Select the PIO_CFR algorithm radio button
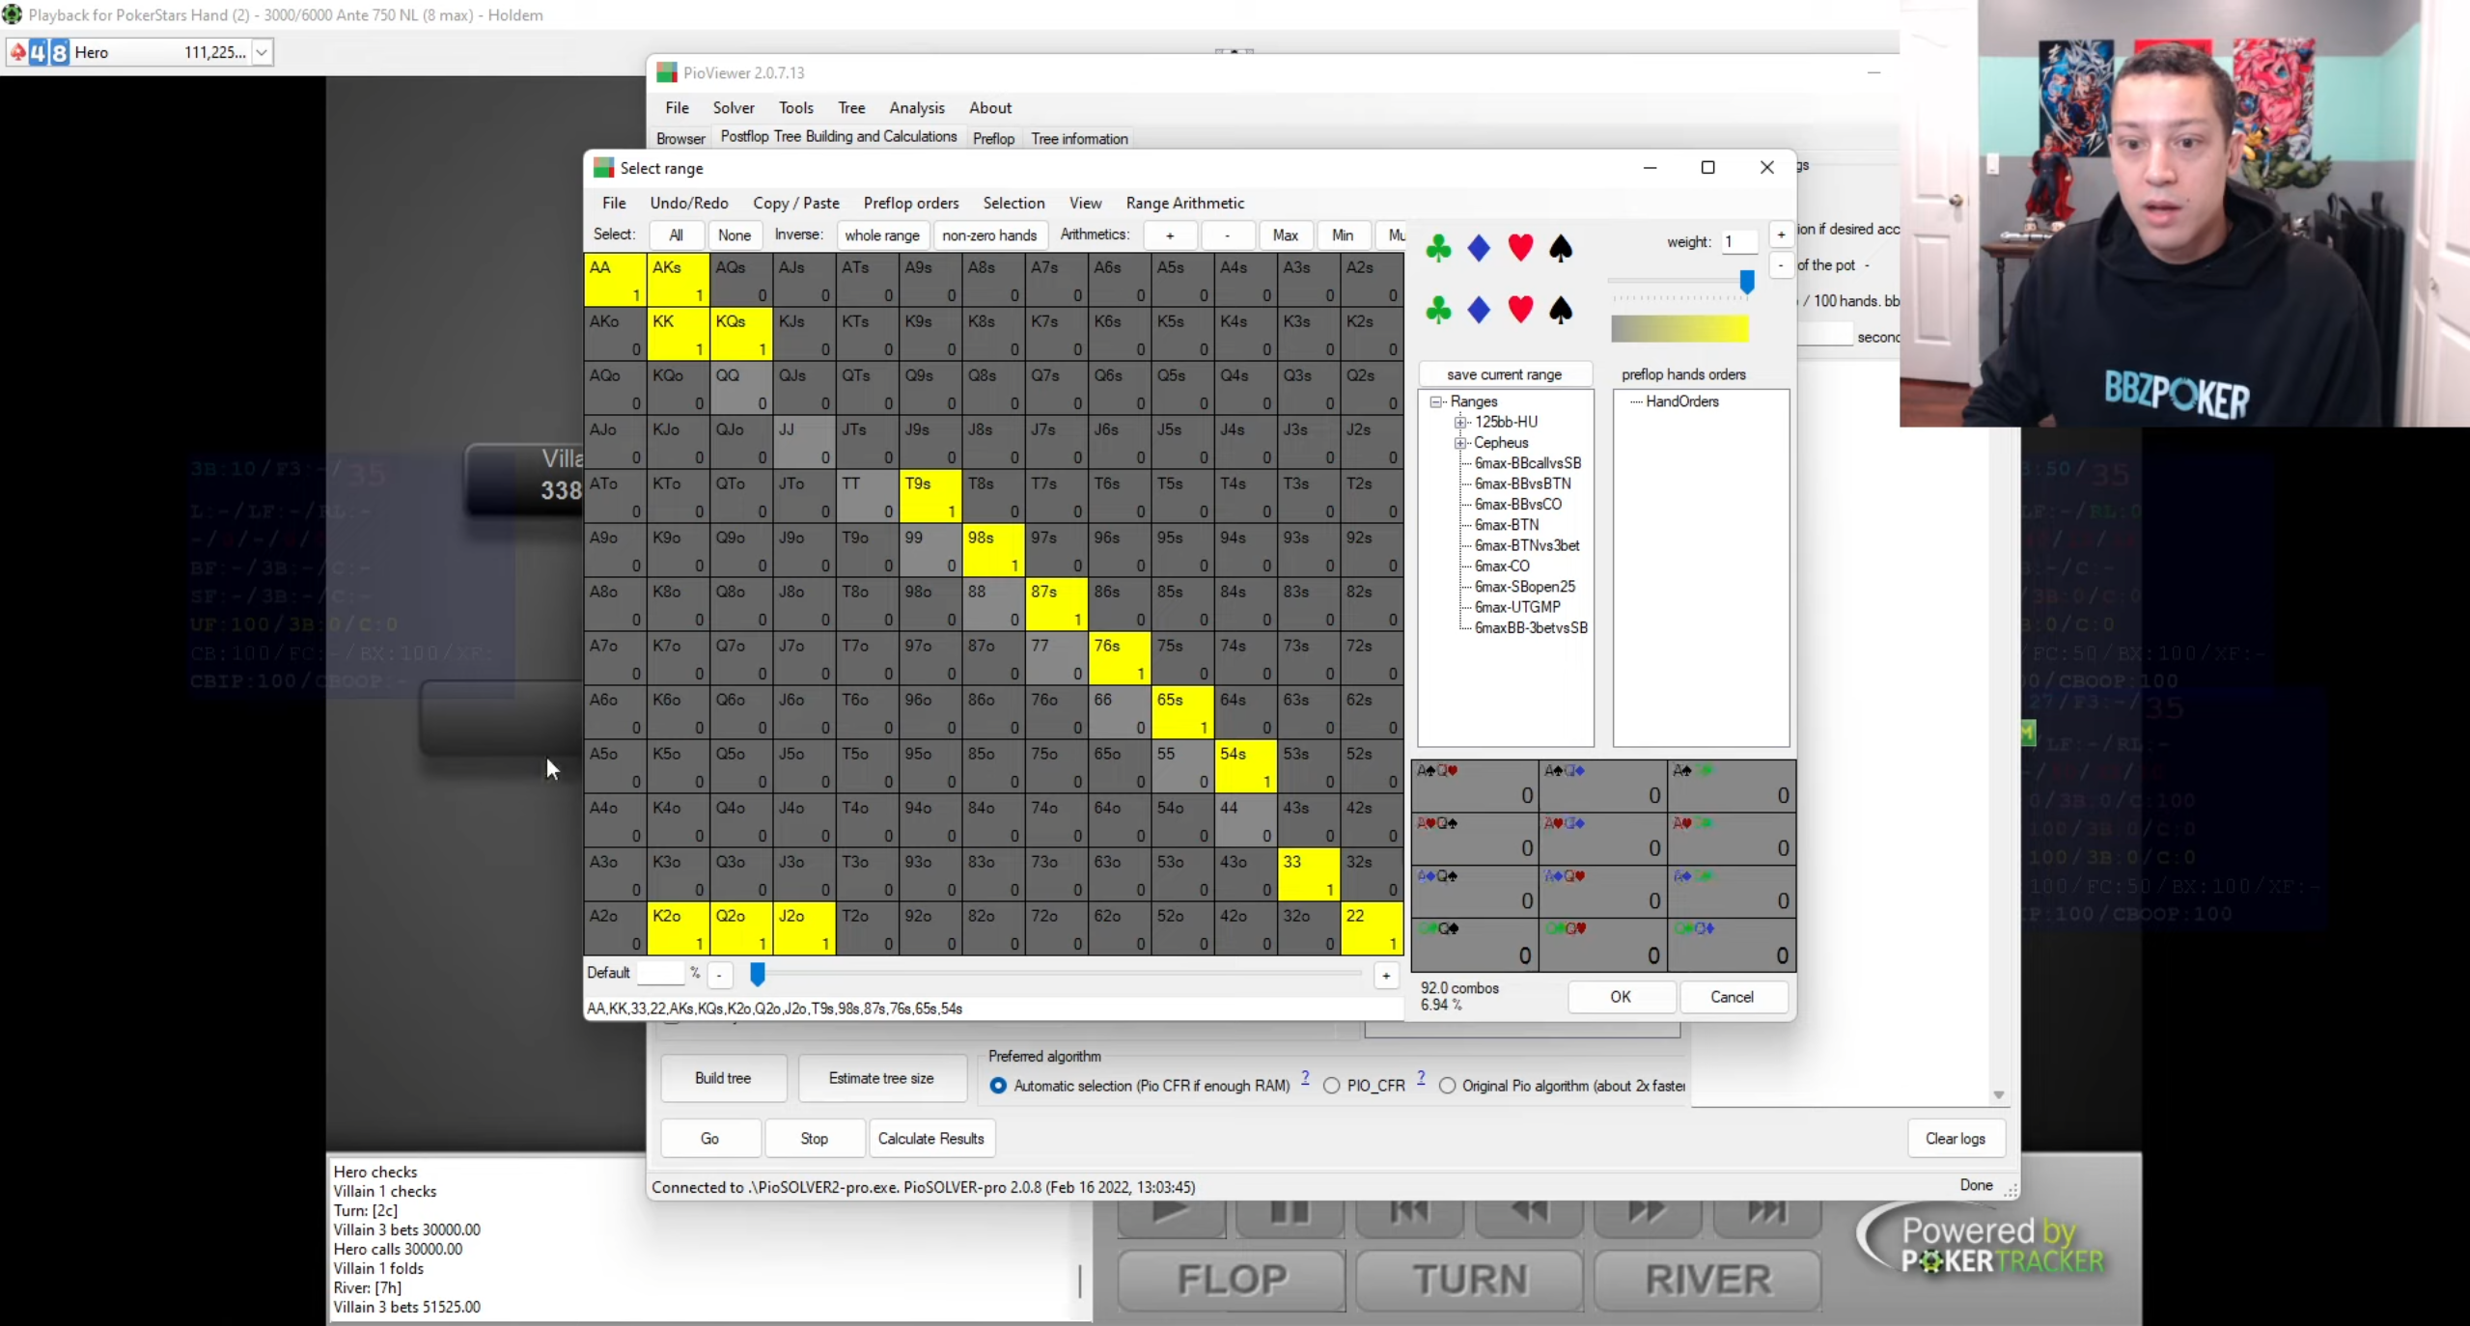 (1332, 1086)
